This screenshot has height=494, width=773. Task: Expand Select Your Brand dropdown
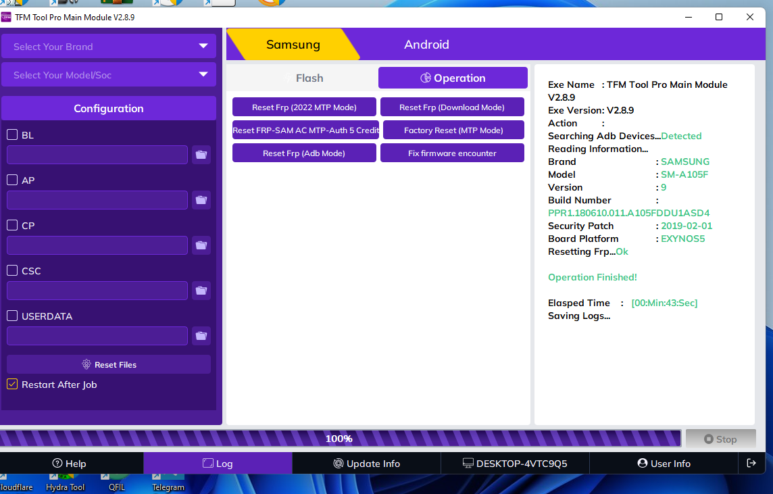pyautogui.click(x=109, y=47)
